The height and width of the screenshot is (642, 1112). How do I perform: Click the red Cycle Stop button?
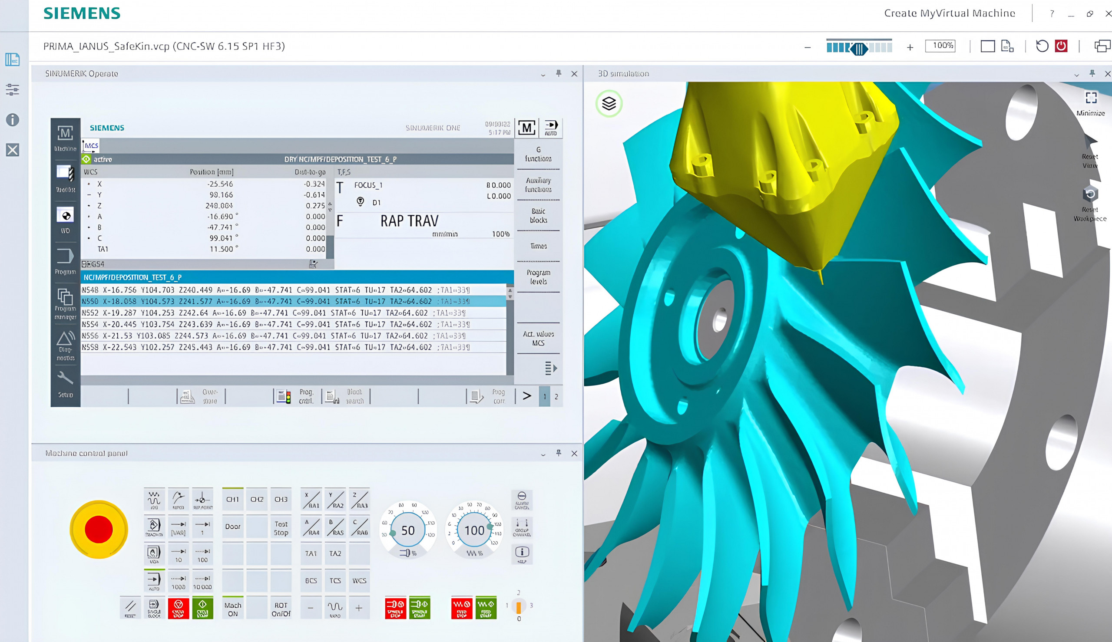(178, 608)
